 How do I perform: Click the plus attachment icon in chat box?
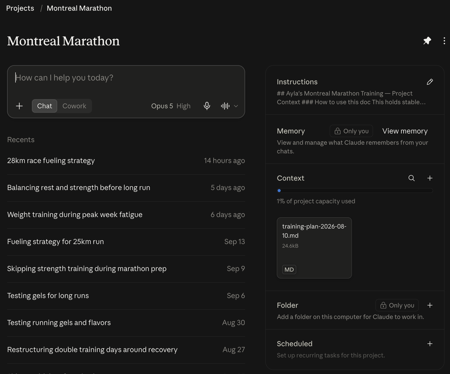(x=19, y=106)
